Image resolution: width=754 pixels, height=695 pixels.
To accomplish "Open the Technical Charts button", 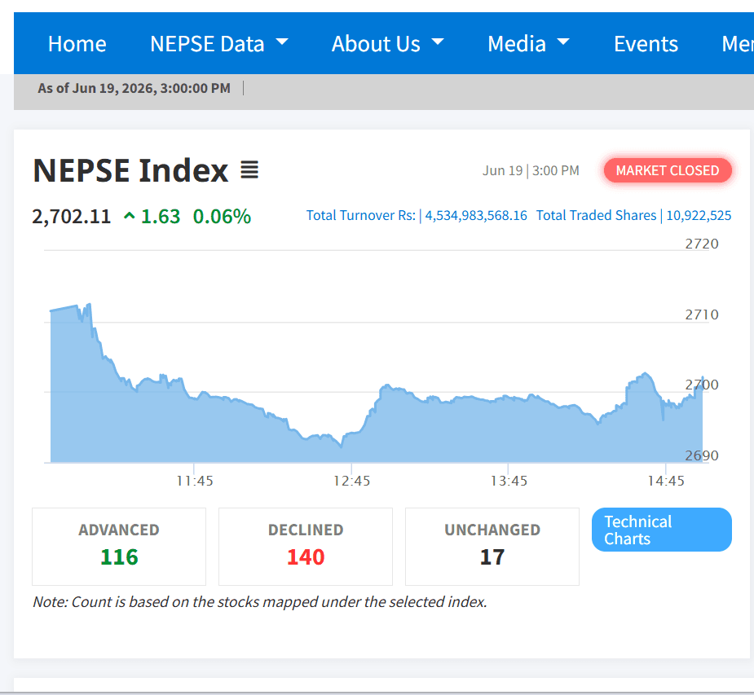I will (x=661, y=530).
